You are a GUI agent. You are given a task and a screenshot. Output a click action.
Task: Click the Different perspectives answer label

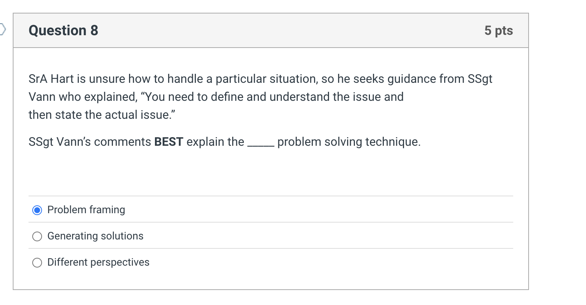click(98, 263)
